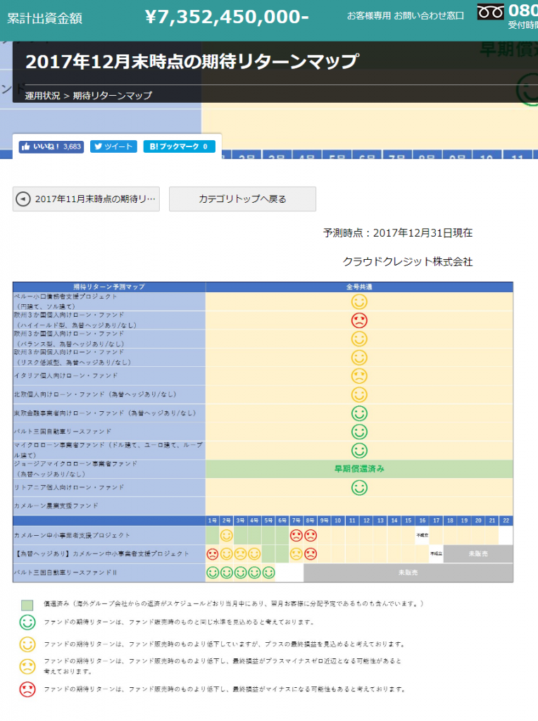Click カテゴリトップへ戻る button
Screen dimensions: 538x721
242,199
